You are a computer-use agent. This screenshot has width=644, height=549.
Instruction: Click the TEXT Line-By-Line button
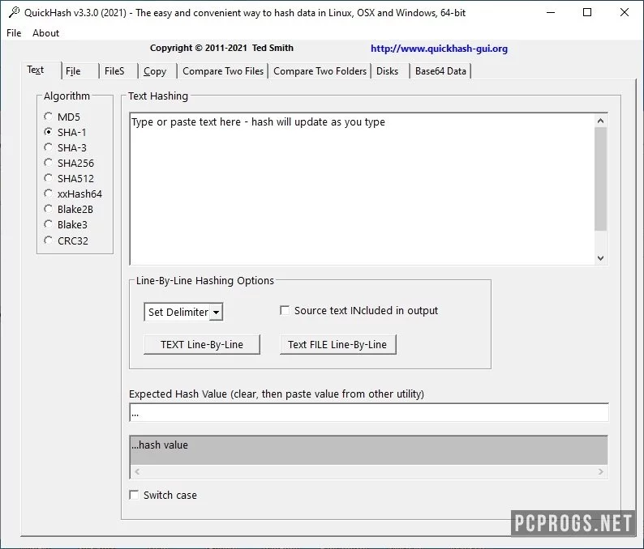click(x=202, y=344)
